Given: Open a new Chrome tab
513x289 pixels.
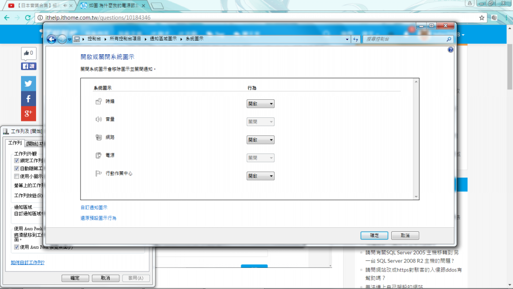Looking at the screenshot, I should [157, 6].
